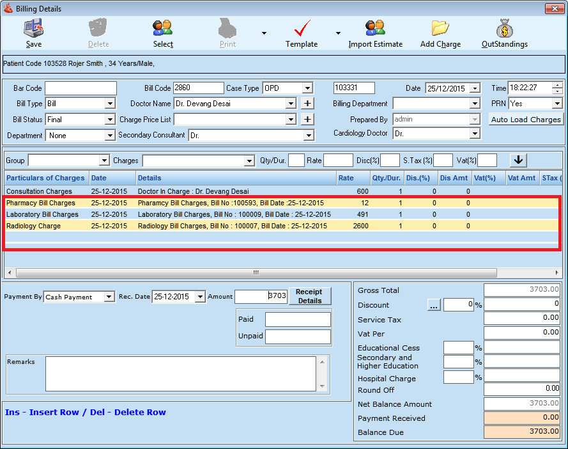Open the OutStandings money bag icon
The height and width of the screenshot is (449, 568).
point(504,29)
